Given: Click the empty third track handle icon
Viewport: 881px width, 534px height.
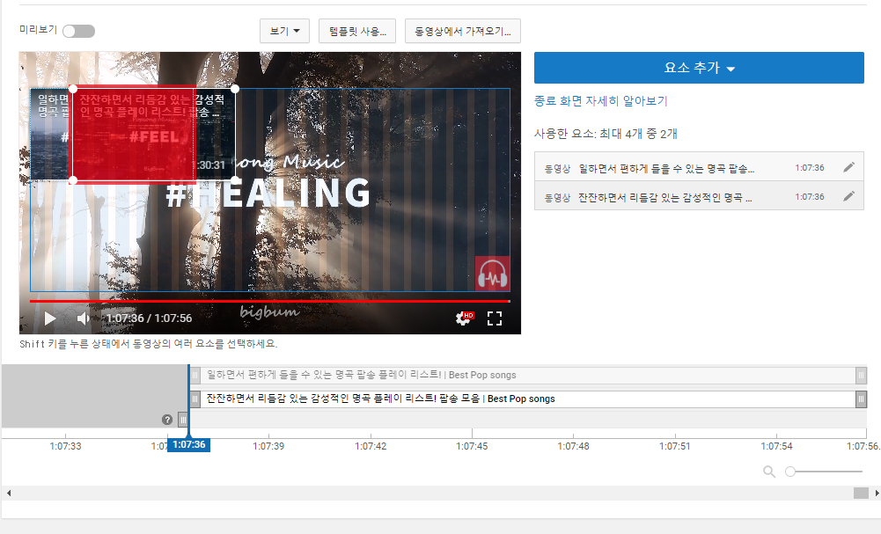Looking at the screenshot, I should click(182, 420).
